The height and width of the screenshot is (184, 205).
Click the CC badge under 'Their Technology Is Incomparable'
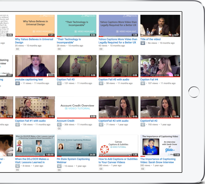tap(59, 49)
